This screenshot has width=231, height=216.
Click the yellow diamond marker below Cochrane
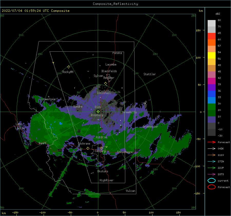(88, 148)
